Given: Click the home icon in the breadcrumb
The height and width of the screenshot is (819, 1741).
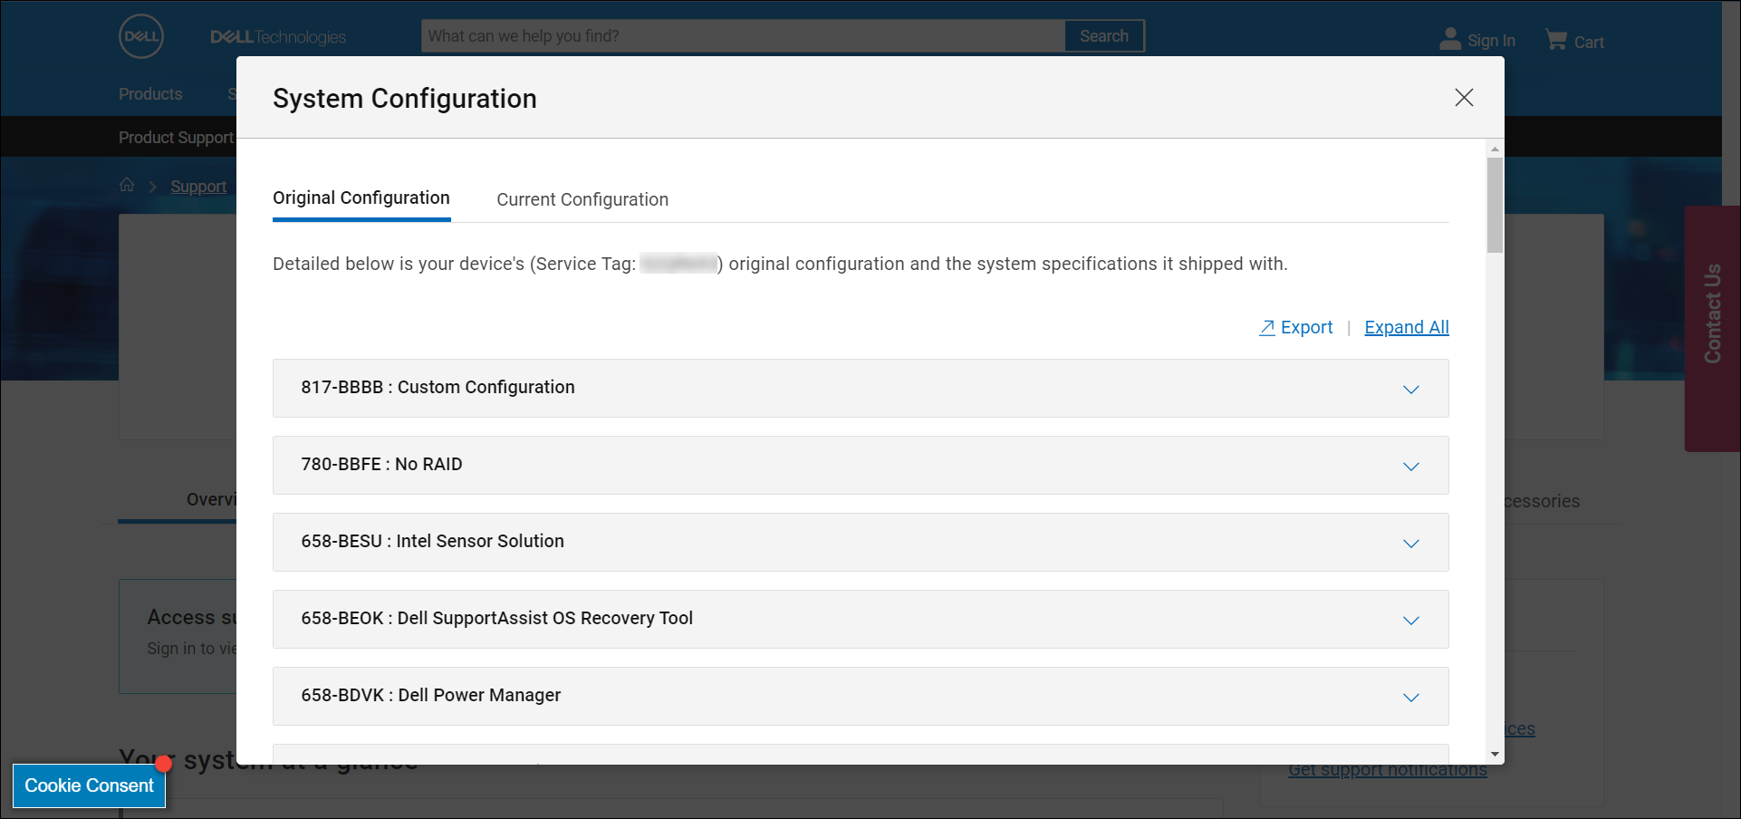Looking at the screenshot, I should tap(128, 185).
